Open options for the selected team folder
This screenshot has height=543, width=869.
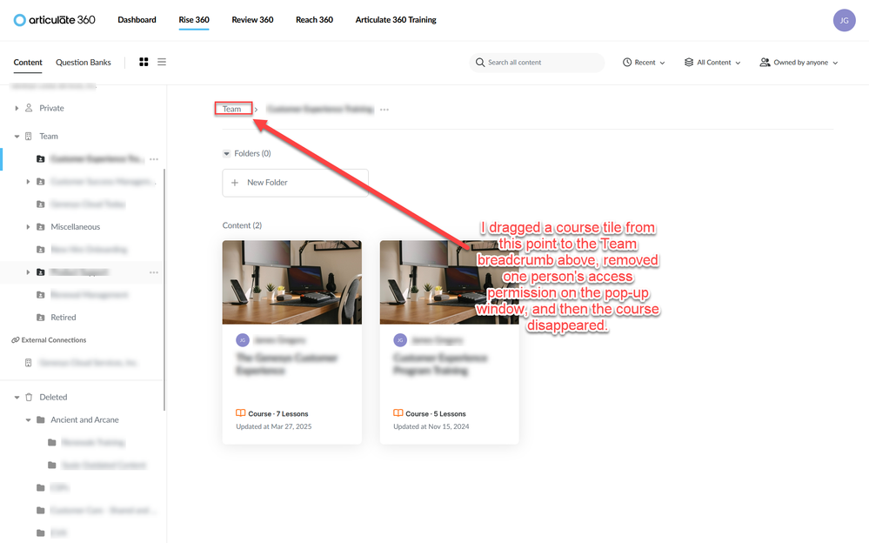[154, 159]
